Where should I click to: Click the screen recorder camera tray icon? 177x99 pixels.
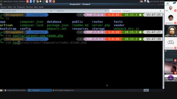click(142, 1)
